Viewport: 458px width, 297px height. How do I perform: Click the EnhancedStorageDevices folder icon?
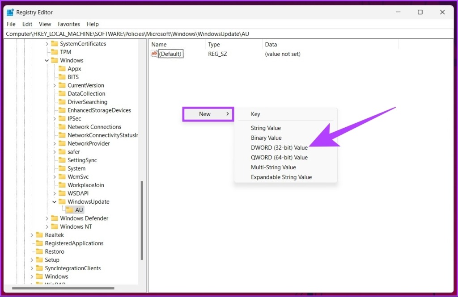[x=62, y=110]
